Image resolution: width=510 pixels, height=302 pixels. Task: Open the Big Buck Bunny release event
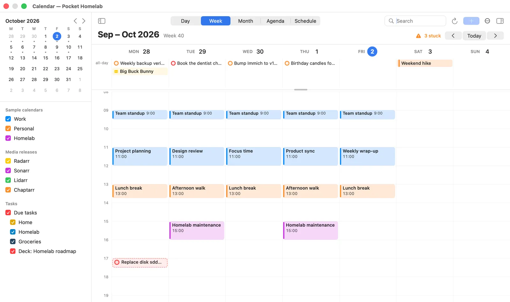click(140, 71)
